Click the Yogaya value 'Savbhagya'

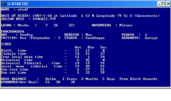point(95,38)
